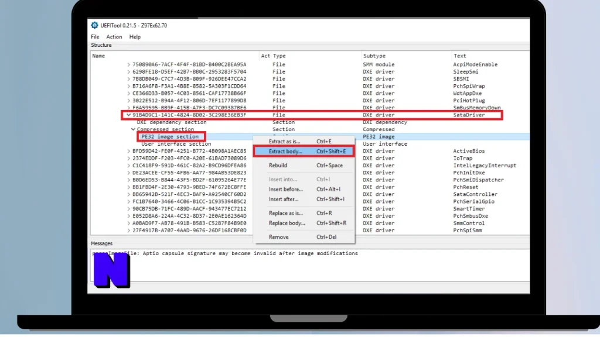The width and height of the screenshot is (600, 337).
Task: Choose Extract body... from context menu
Action: (x=304, y=152)
